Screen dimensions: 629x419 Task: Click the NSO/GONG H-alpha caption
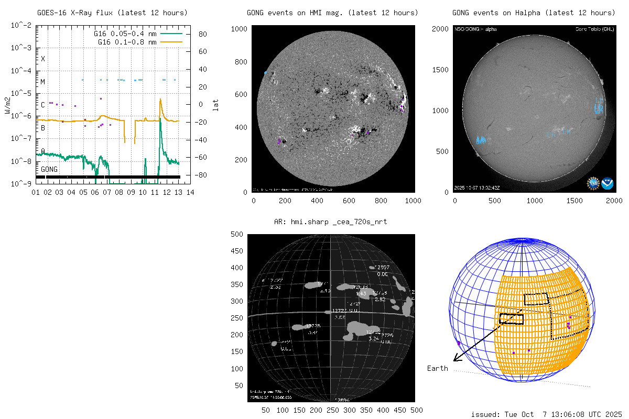[475, 29]
